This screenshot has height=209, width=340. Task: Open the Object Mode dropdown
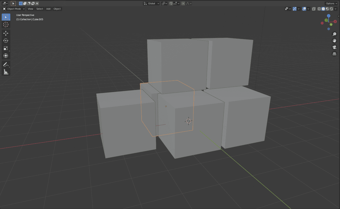(x=13, y=9)
